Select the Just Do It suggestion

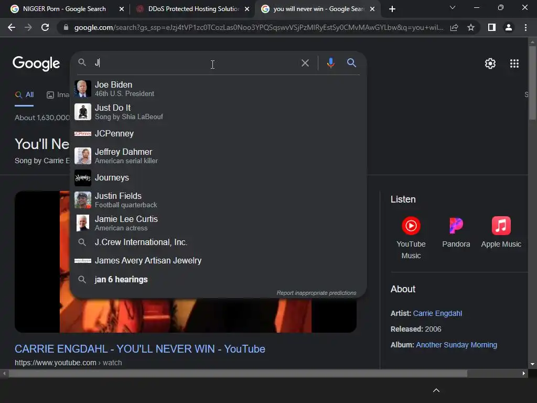click(x=218, y=112)
